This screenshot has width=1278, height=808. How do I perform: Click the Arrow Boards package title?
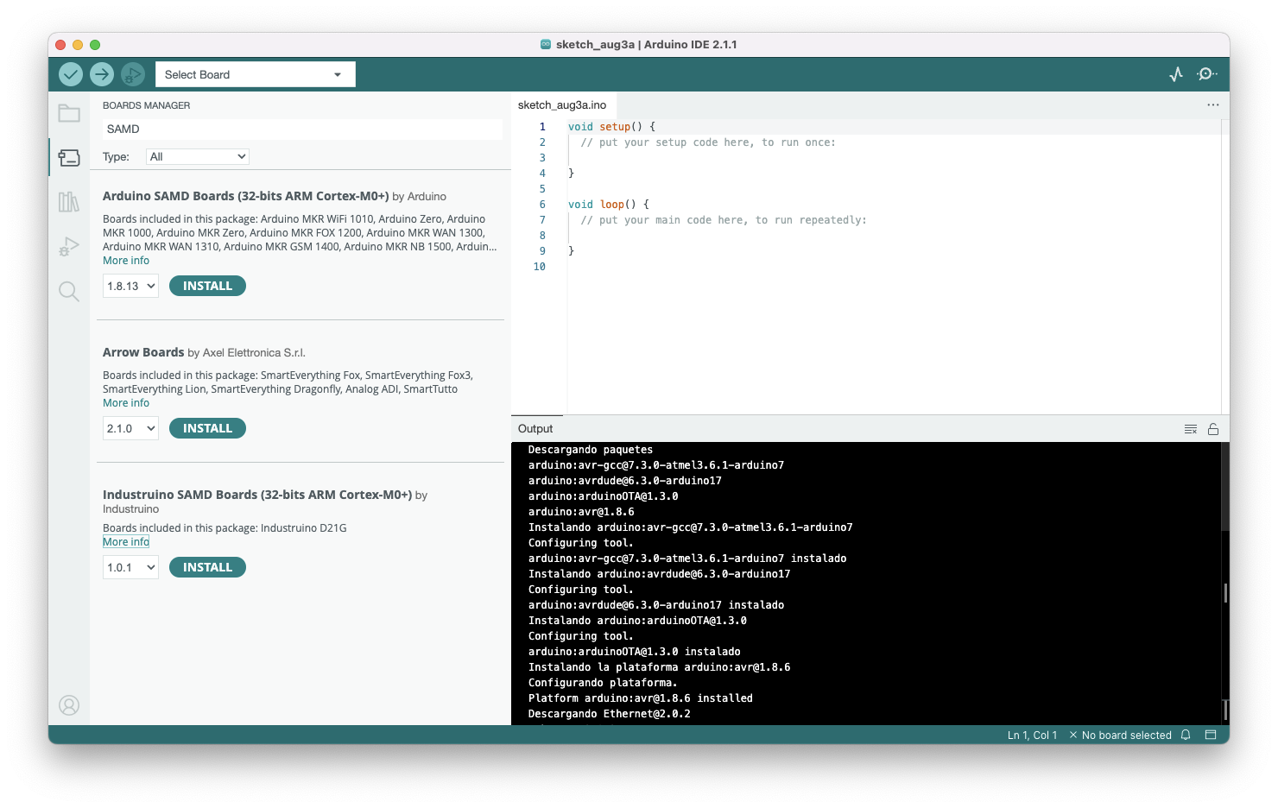(x=143, y=352)
